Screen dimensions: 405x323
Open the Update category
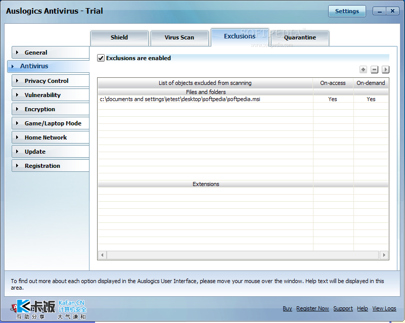[x=51, y=152]
